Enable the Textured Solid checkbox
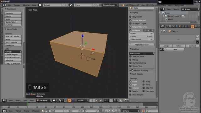Image resolution: width=201 pixels, height=113 pixels. point(130,56)
